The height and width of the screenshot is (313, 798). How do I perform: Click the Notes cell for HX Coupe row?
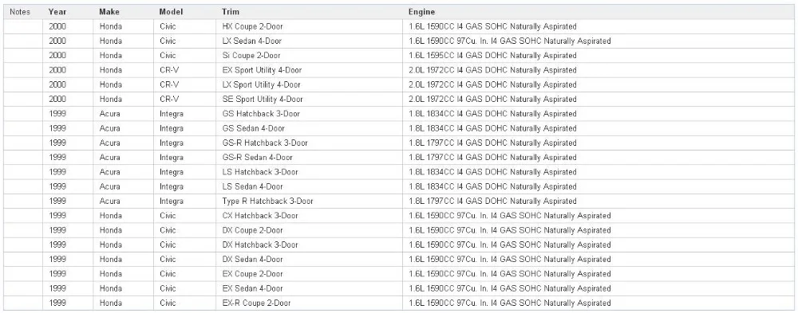tap(23, 26)
